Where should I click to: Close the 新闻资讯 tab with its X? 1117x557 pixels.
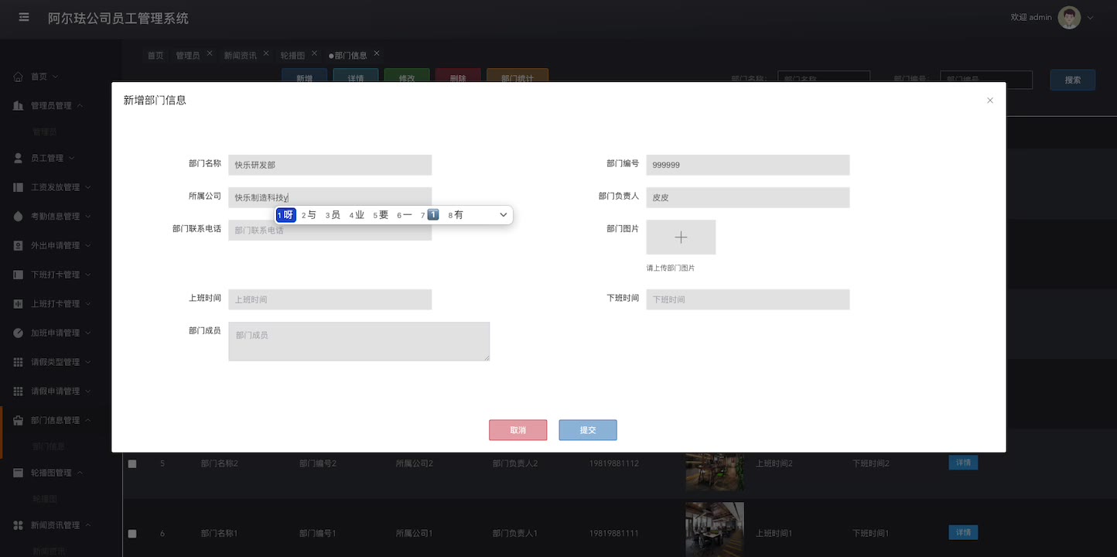click(266, 53)
